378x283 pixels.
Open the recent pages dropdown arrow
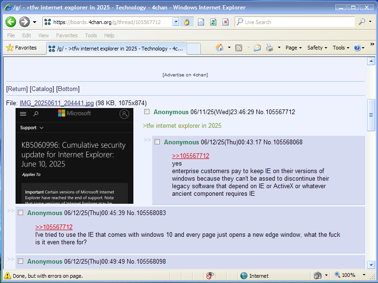[x=35, y=22]
